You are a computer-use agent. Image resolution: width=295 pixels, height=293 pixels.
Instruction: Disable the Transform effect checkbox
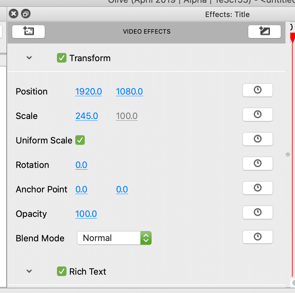coord(61,58)
